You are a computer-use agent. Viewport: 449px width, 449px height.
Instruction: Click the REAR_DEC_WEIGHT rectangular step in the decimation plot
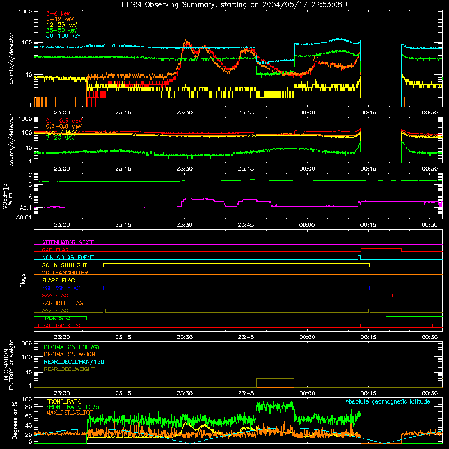pos(275,383)
